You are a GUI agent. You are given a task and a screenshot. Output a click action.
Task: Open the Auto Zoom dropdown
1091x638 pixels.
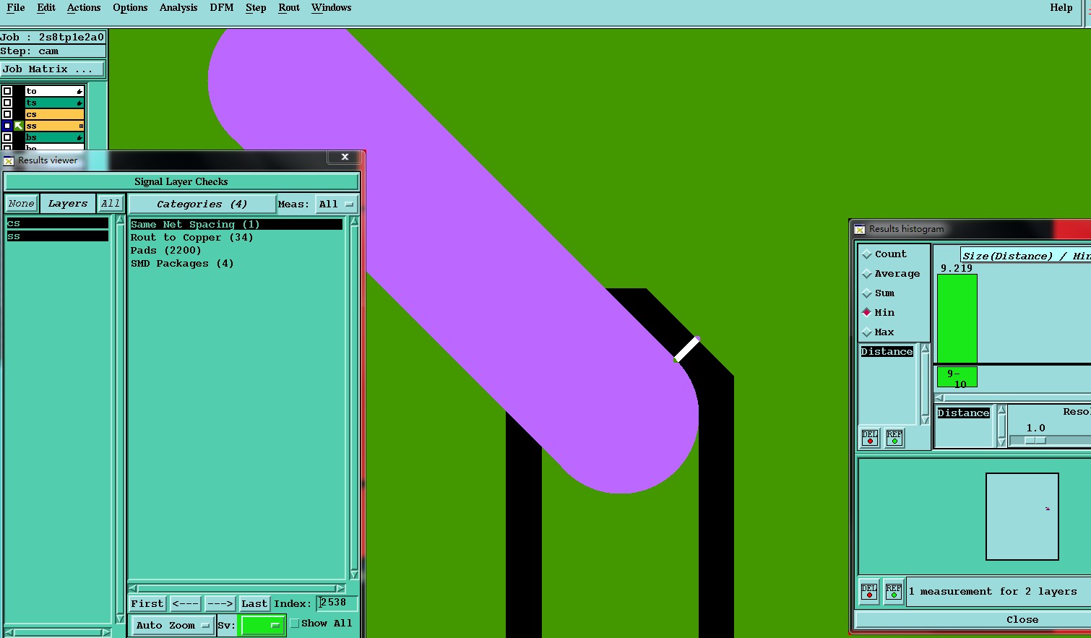(172, 626)
